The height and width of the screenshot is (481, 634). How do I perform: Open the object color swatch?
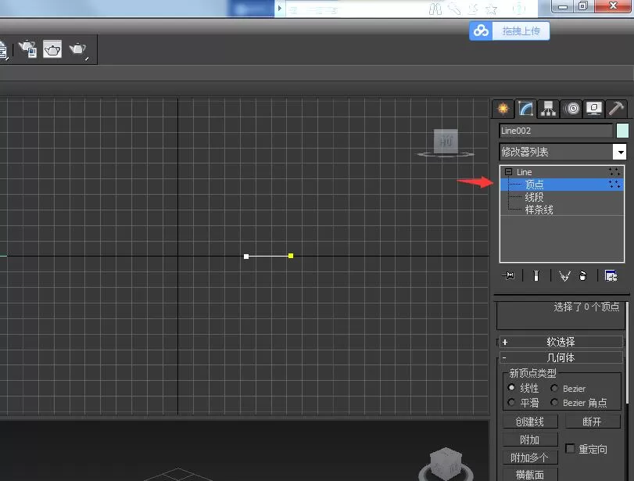(x=622, y=131)
